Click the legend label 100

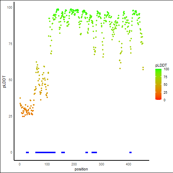coord(166,69)
